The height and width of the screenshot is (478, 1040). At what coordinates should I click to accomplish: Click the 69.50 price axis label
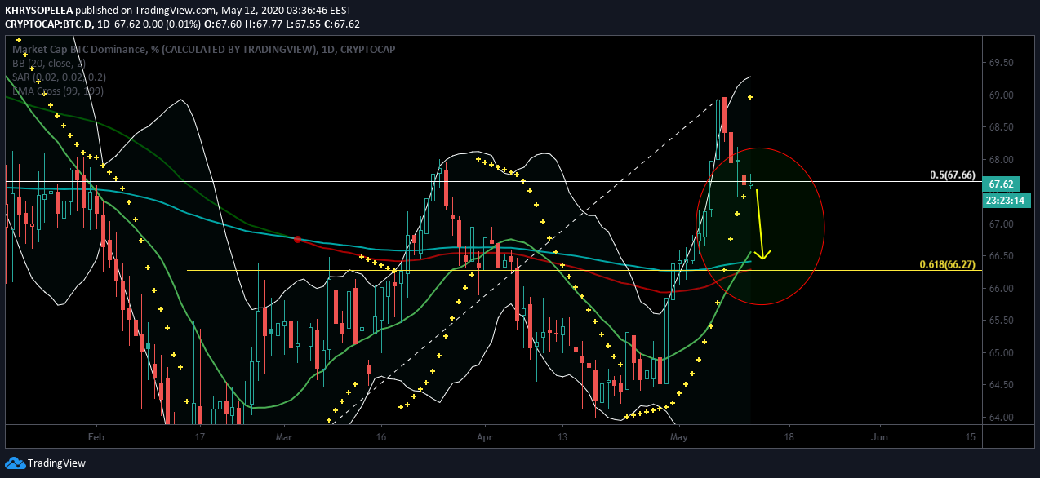coord(1001,63)
